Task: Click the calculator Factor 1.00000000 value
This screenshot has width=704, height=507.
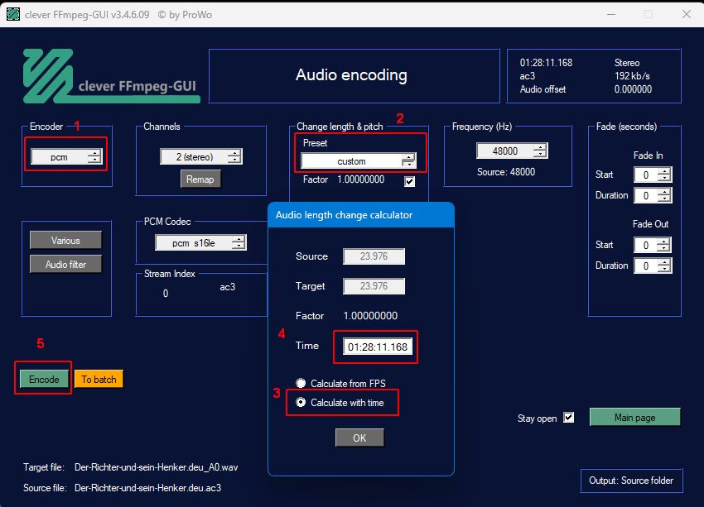Action: coord(370,316)
